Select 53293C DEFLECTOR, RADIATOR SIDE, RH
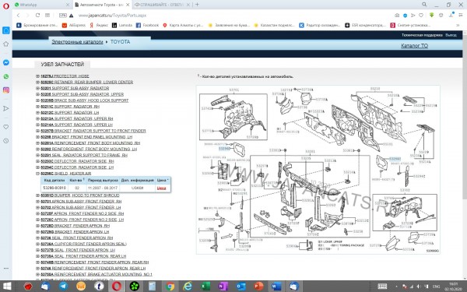Viewport: 467px width, 292px height. point(77,161)
